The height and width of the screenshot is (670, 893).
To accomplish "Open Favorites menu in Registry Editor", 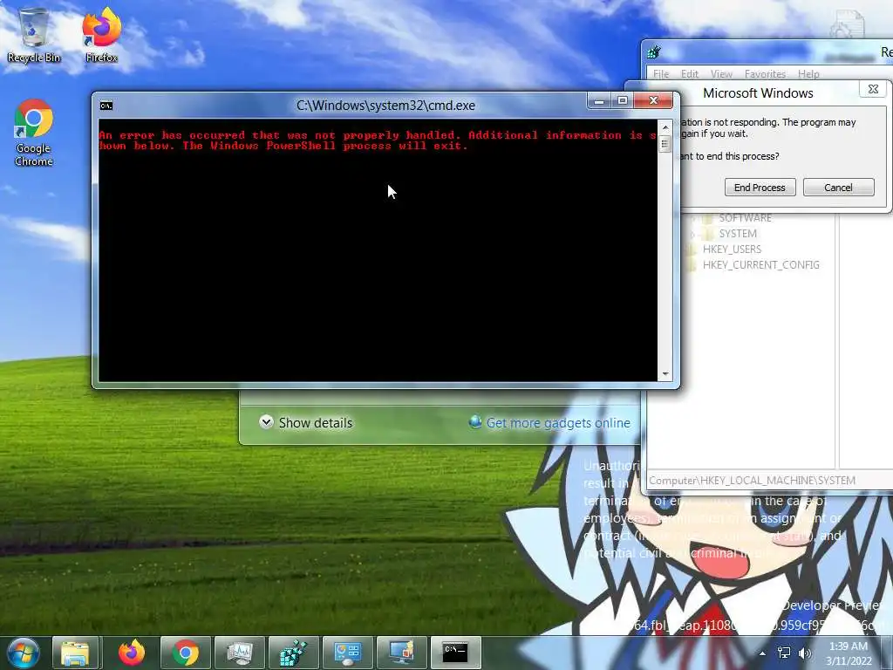I will 765,74.
